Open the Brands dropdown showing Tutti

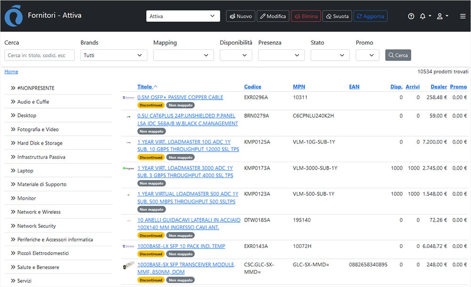click(114, 55)
